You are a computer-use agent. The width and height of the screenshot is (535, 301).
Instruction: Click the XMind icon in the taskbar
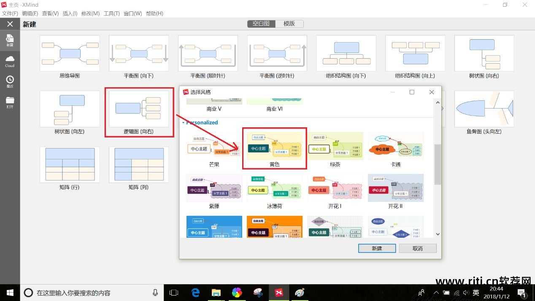coord(279,292)
